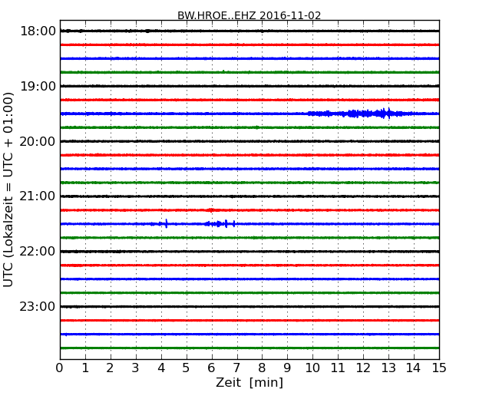The image size is (499, 399).
Task: Click the black 18:00 seismogram trace
Action: point(249,31)
